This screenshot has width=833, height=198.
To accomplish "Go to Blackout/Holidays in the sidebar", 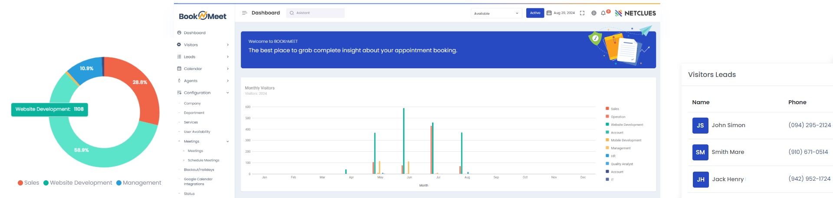I will (x=199, y=170).
